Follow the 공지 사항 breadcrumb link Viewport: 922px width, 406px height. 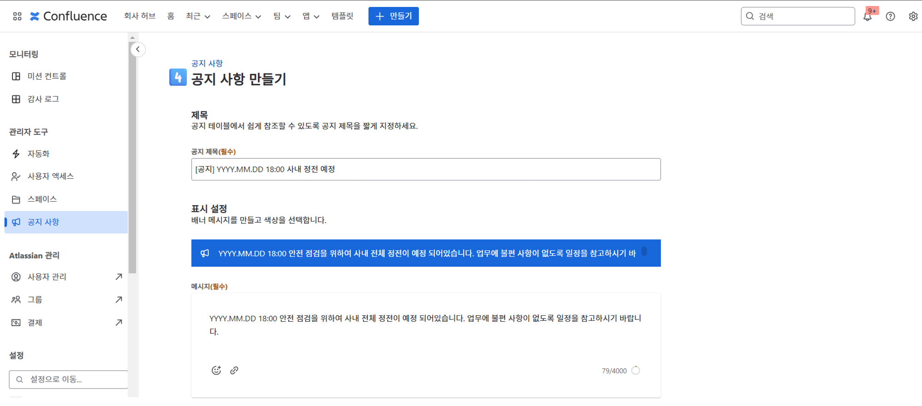coord(207,63)
